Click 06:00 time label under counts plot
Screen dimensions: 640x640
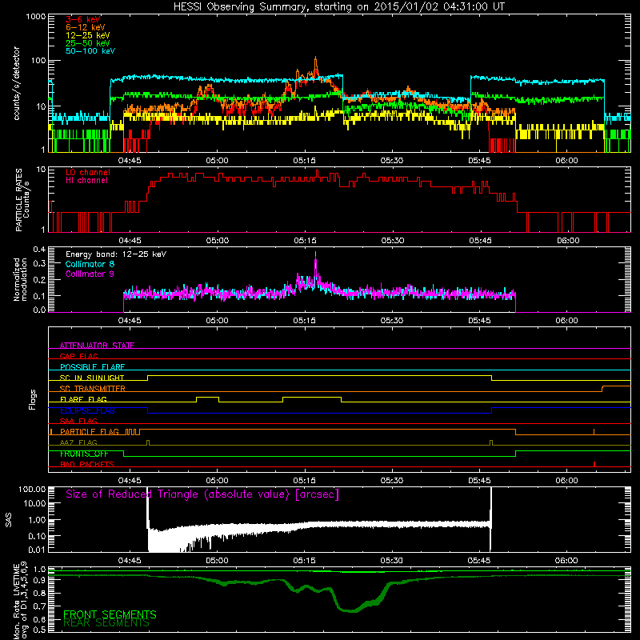click(x=566, y=161)
